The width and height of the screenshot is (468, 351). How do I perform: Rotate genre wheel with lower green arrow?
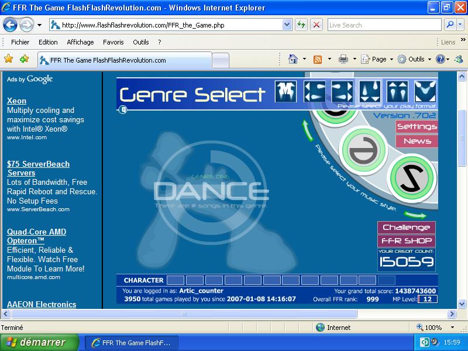tap(415, 215)
